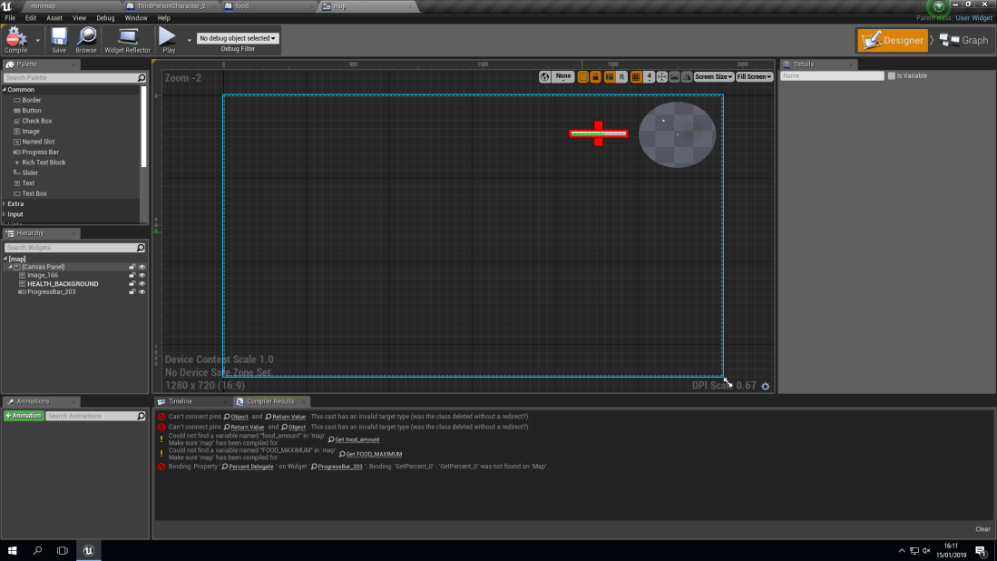997x561 pixels.
Task: Collapse the Canvas Panel in the Hierarchy
Action: [x=11, y=267]
